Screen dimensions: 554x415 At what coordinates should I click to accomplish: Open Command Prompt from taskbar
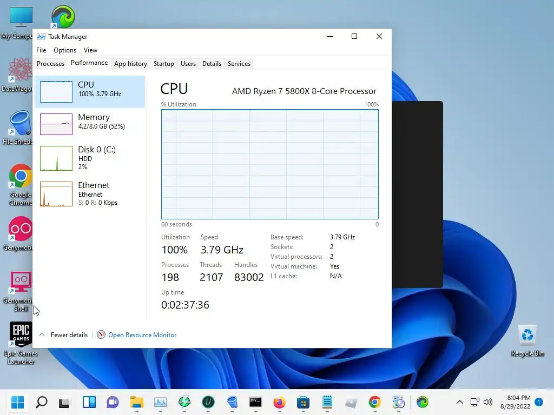(255, 402)
